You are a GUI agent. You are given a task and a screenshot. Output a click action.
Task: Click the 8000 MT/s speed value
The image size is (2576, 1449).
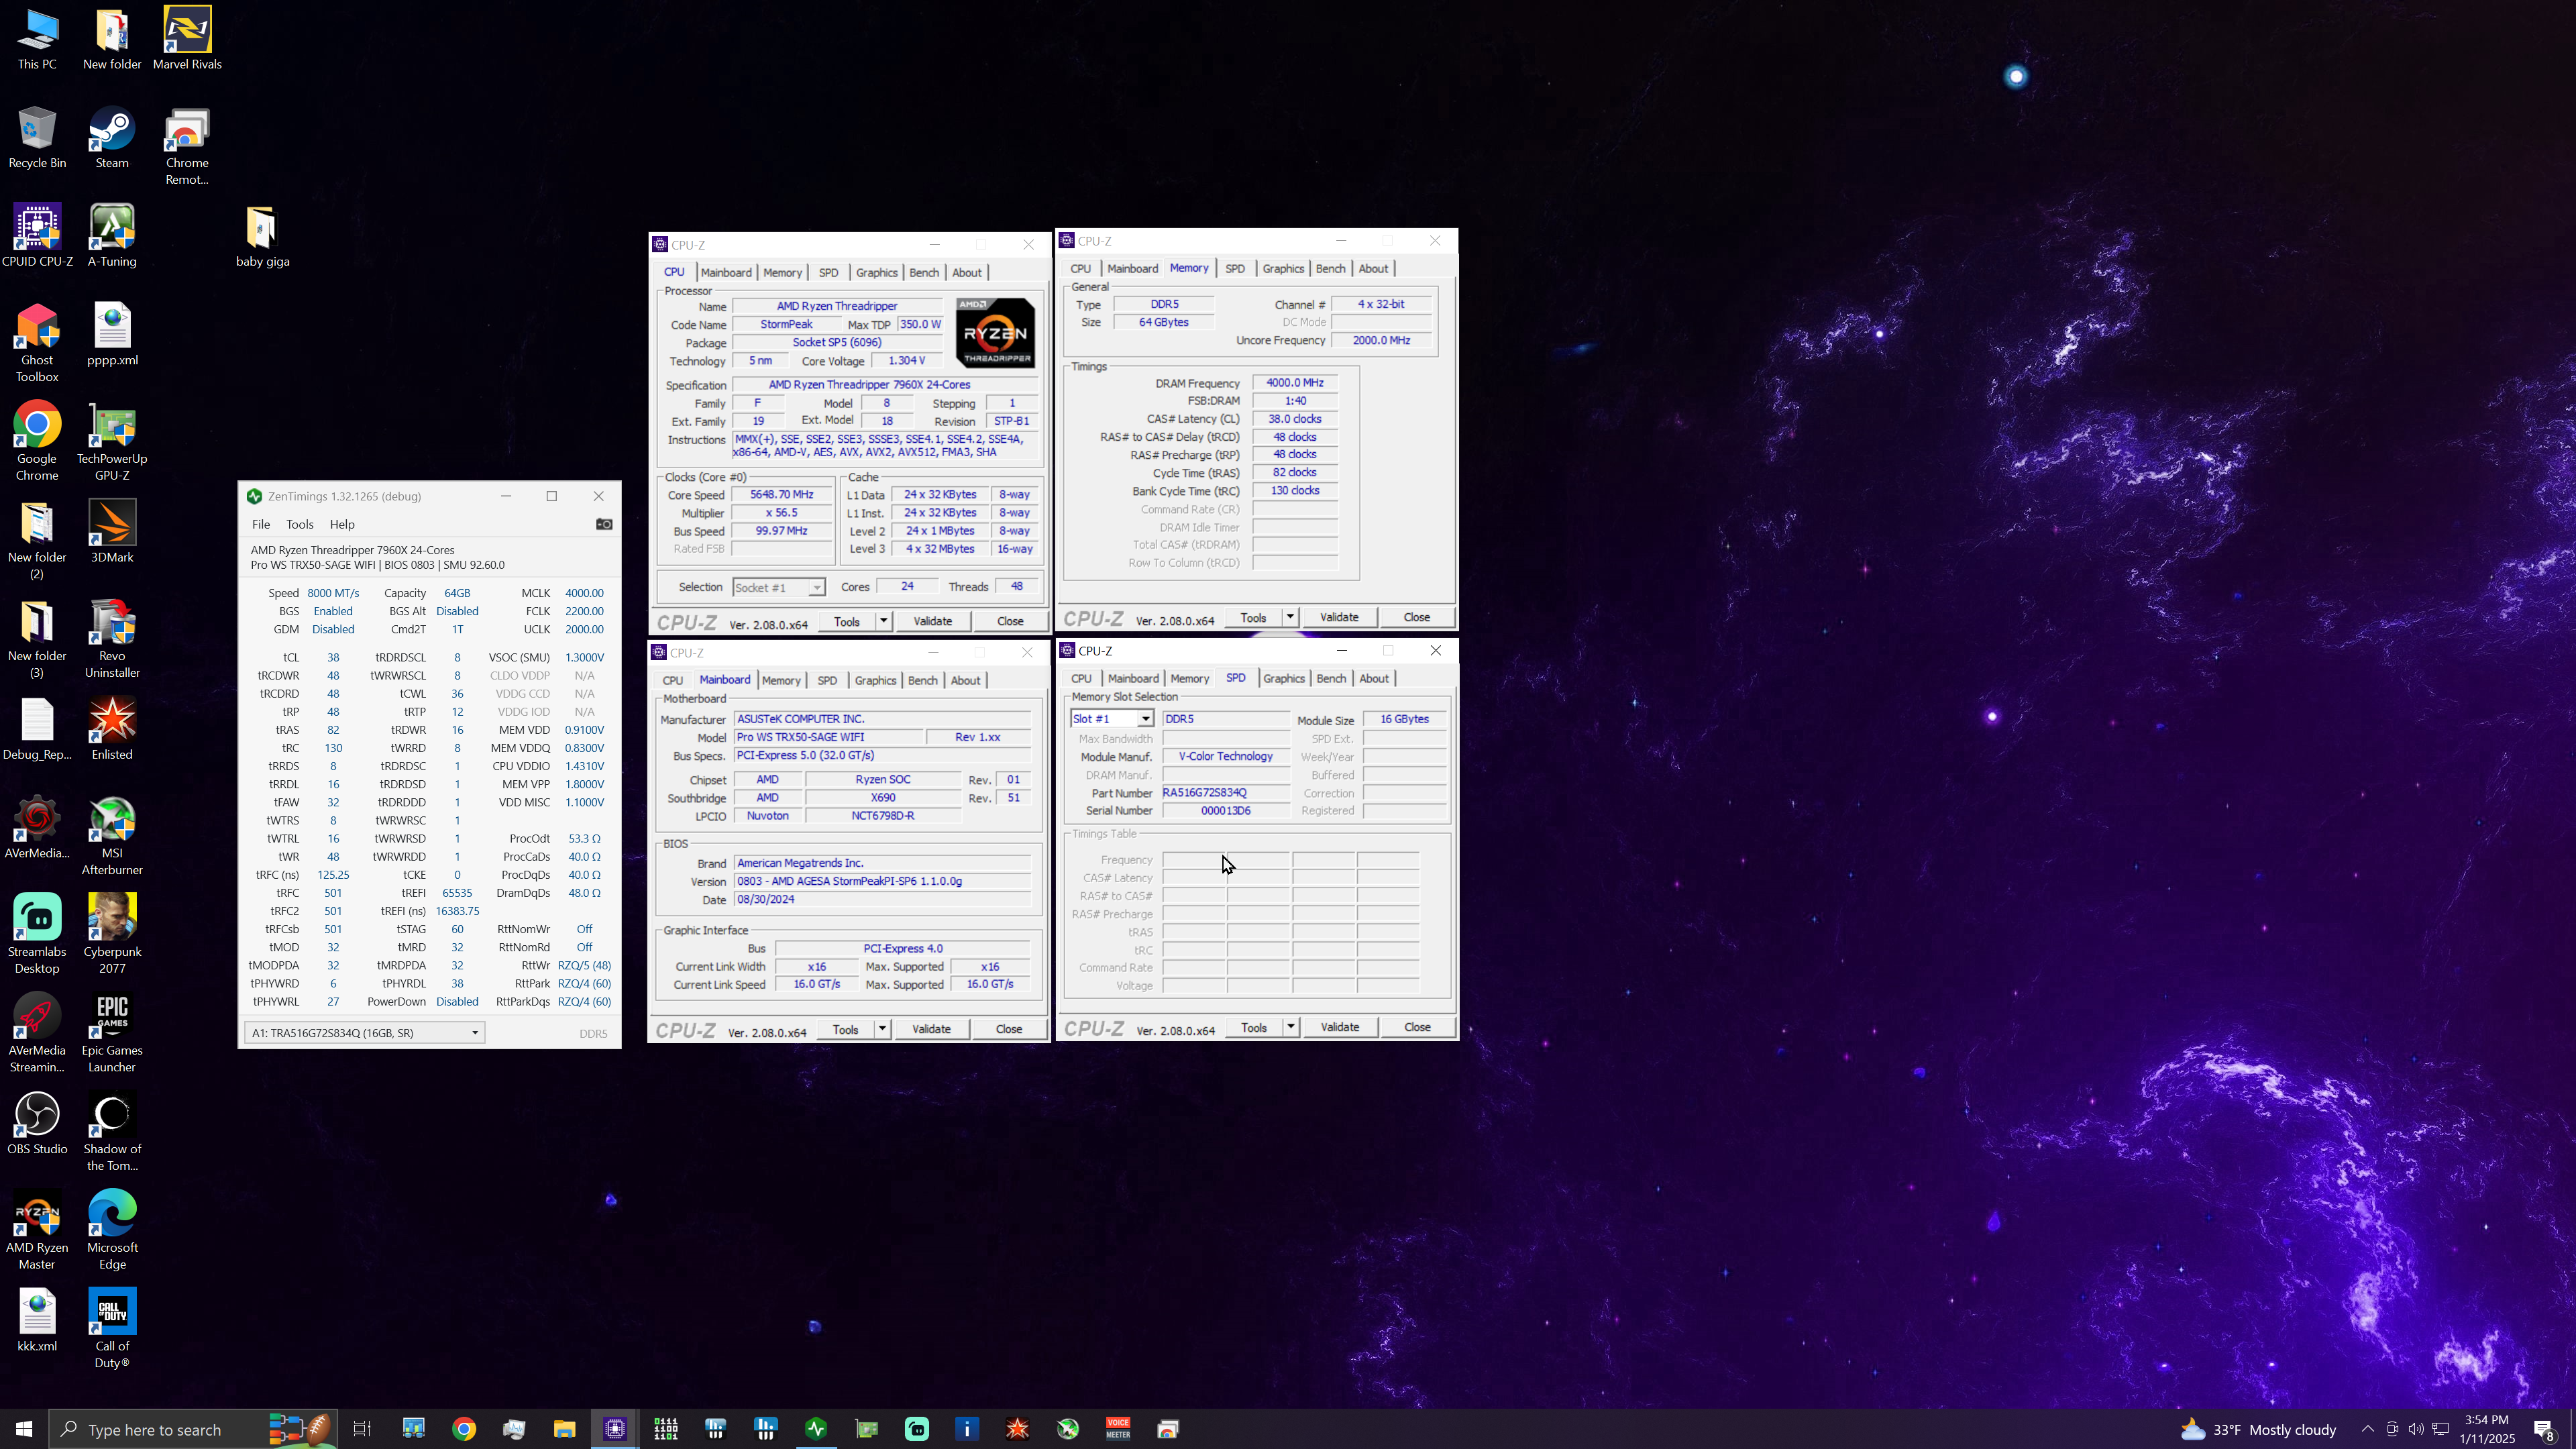(333, 593)
